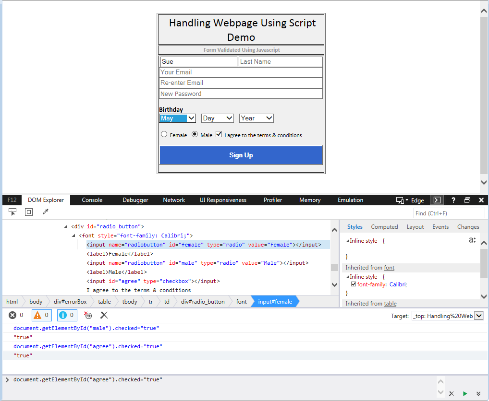The image size is (489, 401).
Task: Select body in the breadcrumb
Action: (36, 301)
